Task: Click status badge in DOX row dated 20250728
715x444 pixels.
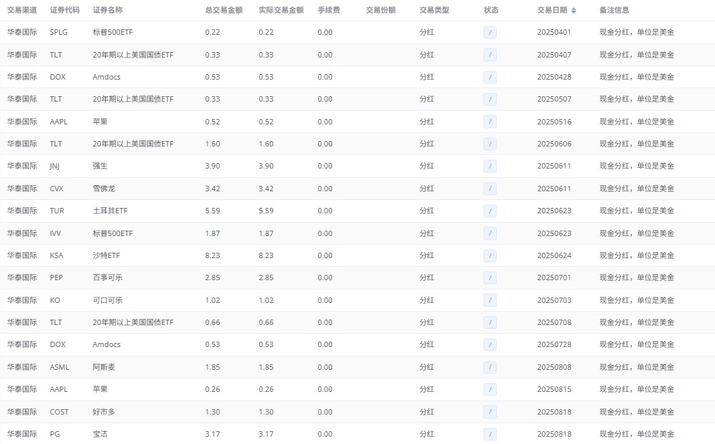Action: tap(490, 345)
